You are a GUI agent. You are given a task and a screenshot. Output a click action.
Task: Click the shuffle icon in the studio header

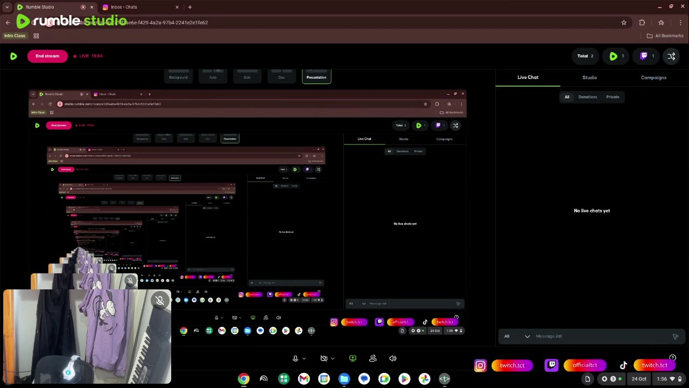[x=671, y=56]
